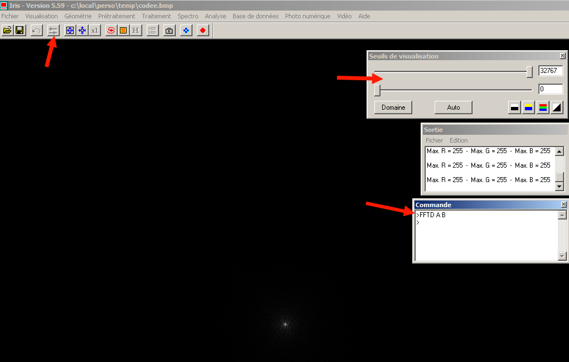Select the red green blue palette swatch
Viewport: 569px width, 362px height.
point(543,107)
